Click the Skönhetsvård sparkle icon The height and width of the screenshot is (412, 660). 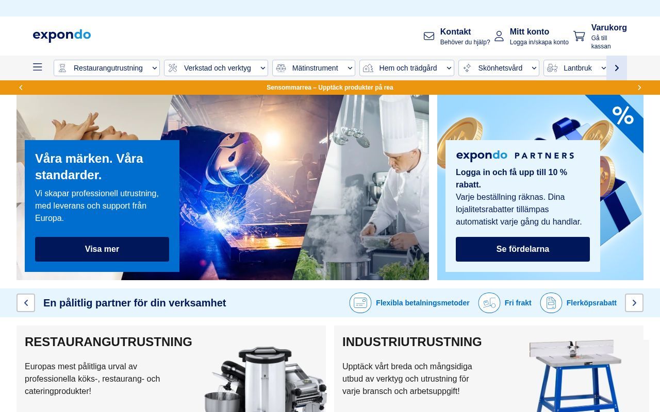467,68
